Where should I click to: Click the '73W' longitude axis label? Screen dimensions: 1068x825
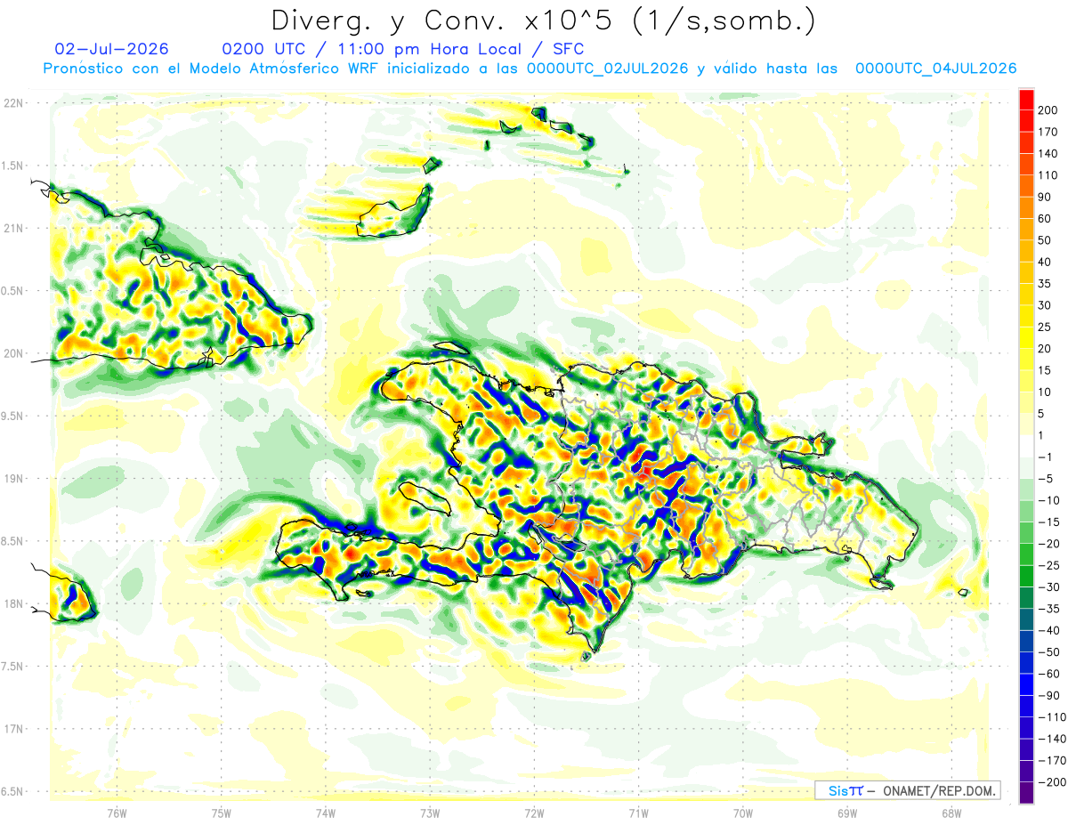(430, 813)
